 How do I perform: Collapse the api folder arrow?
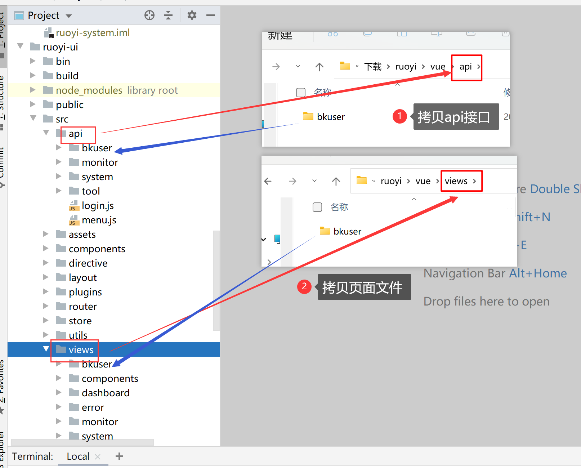[46, 133]
